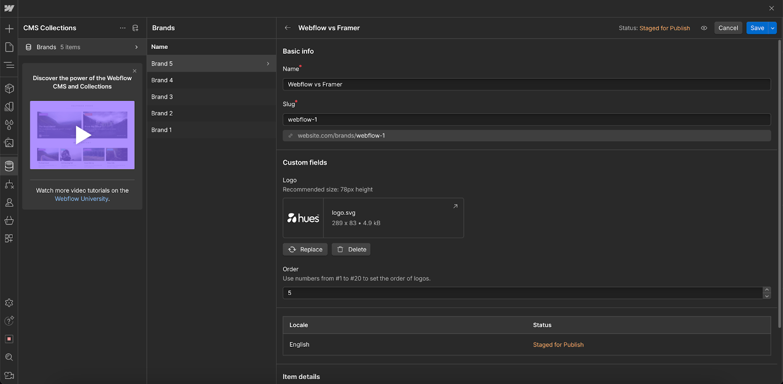Image resolution: width=783 pixels, height=384 pixels.
Task: Open CMS Collections three-dots menu
Action: tap(123, 28)
